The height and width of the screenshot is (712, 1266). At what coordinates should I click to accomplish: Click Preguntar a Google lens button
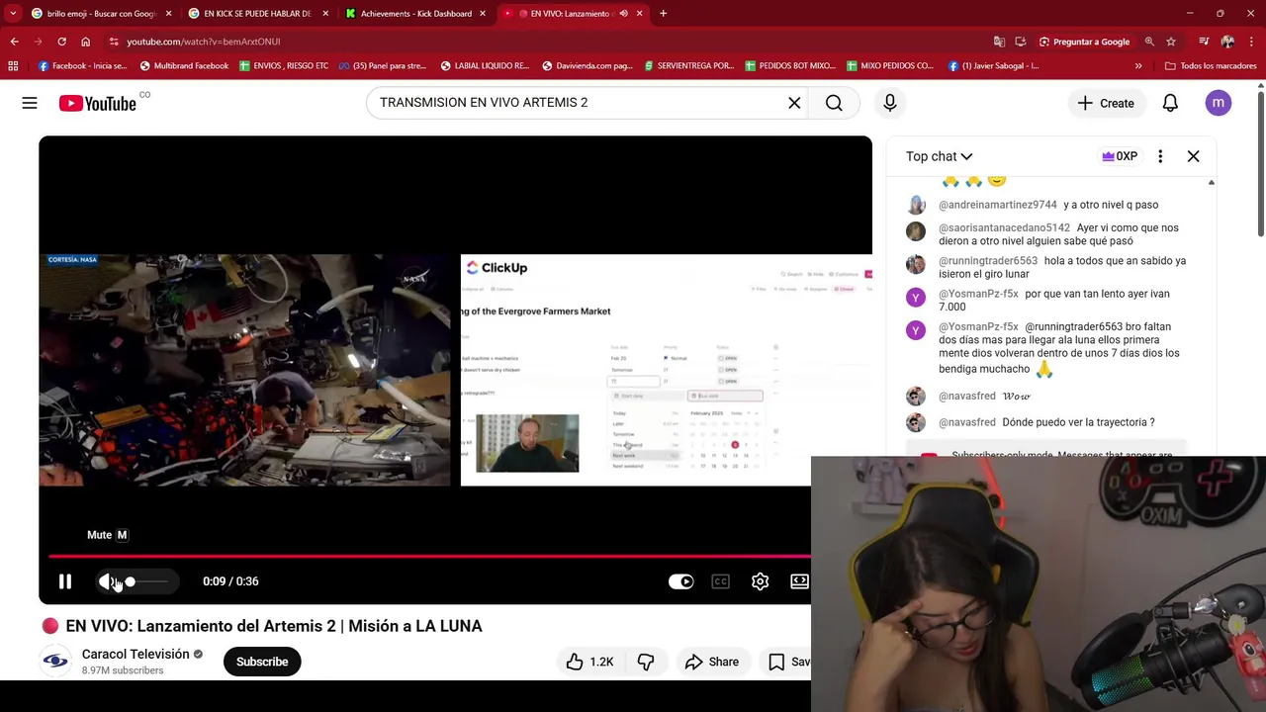(x=1084, y=42)
